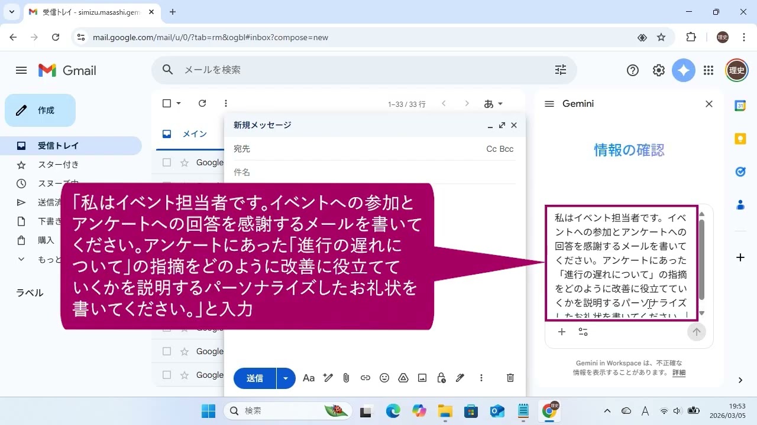The image size is (757, 425).
Task: Toggle the select-all checkbox in inbox
Action: click(167, 103)
